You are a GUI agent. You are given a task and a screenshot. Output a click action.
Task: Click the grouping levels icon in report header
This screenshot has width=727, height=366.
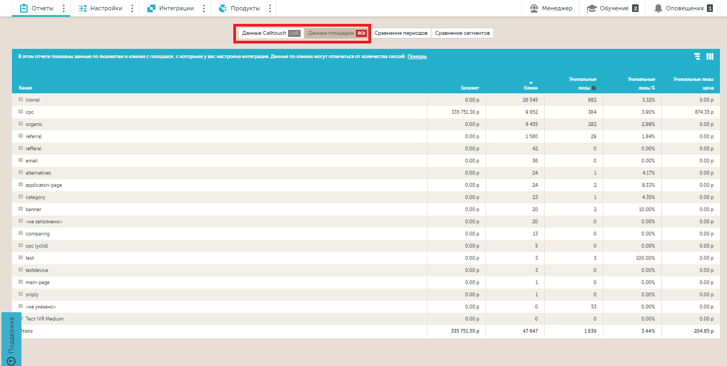(x=697, y=56)
